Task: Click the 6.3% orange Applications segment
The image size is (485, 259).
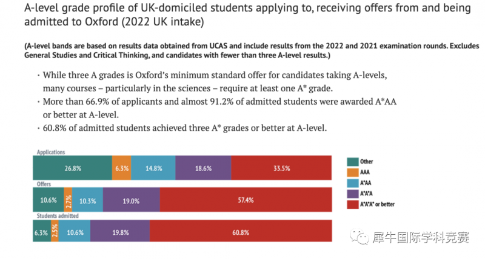Action: point(122,168)
